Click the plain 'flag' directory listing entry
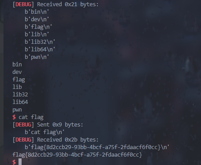201x165 pixels. click(19, 80)
